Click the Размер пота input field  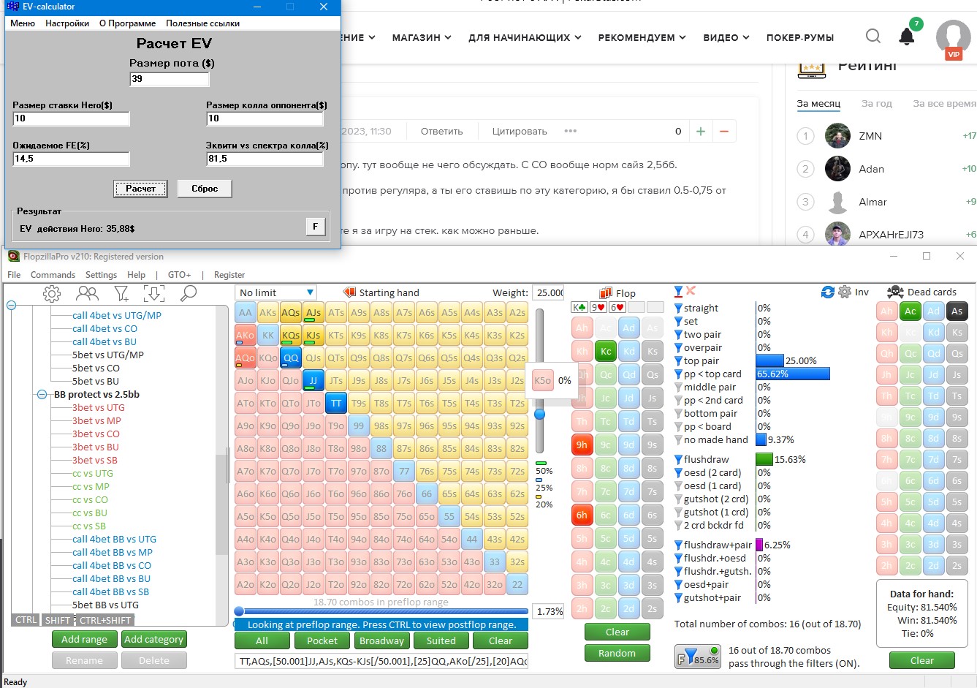coord(170,79)
